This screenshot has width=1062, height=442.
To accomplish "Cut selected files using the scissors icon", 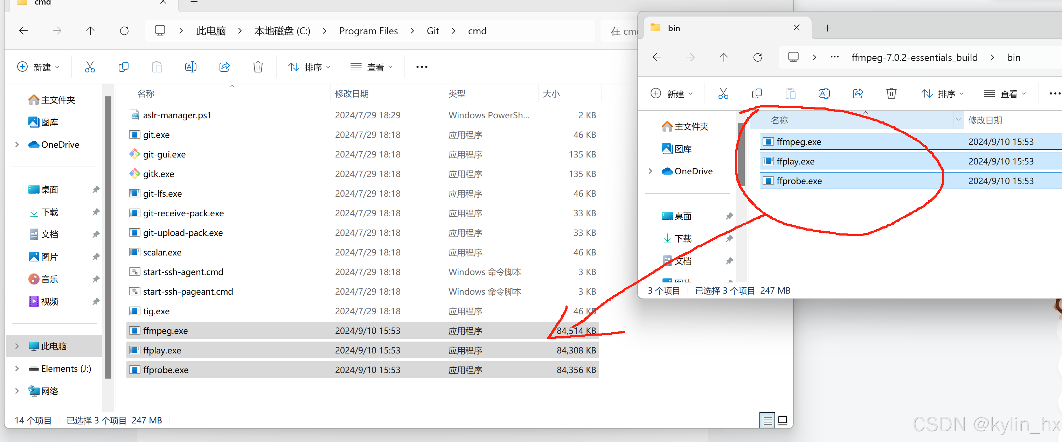I will click(723, 93).
